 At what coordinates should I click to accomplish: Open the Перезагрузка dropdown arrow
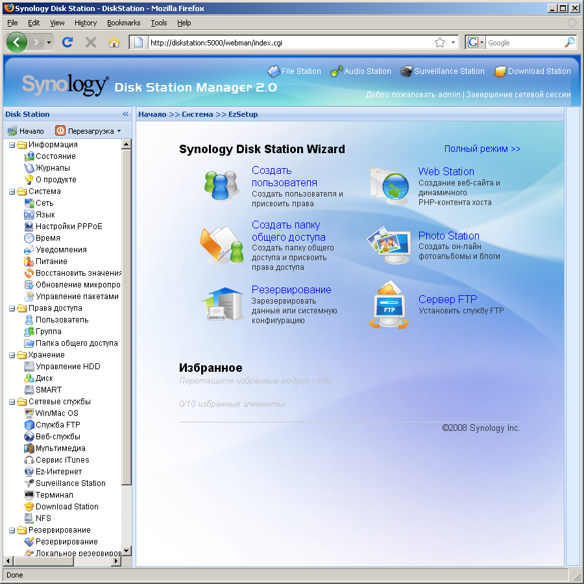pos(119,131)
